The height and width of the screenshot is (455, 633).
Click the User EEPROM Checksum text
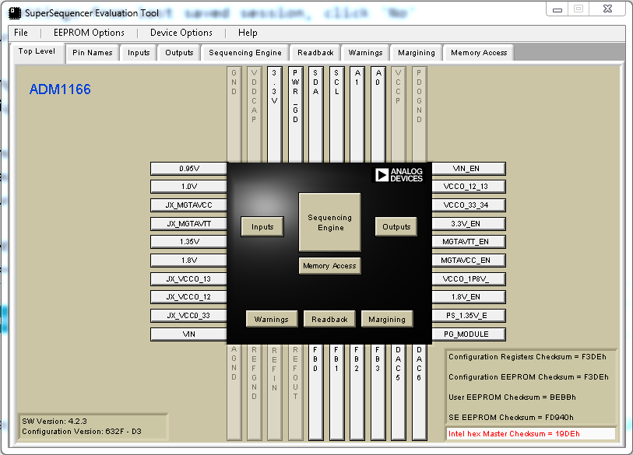click(512, 397)
